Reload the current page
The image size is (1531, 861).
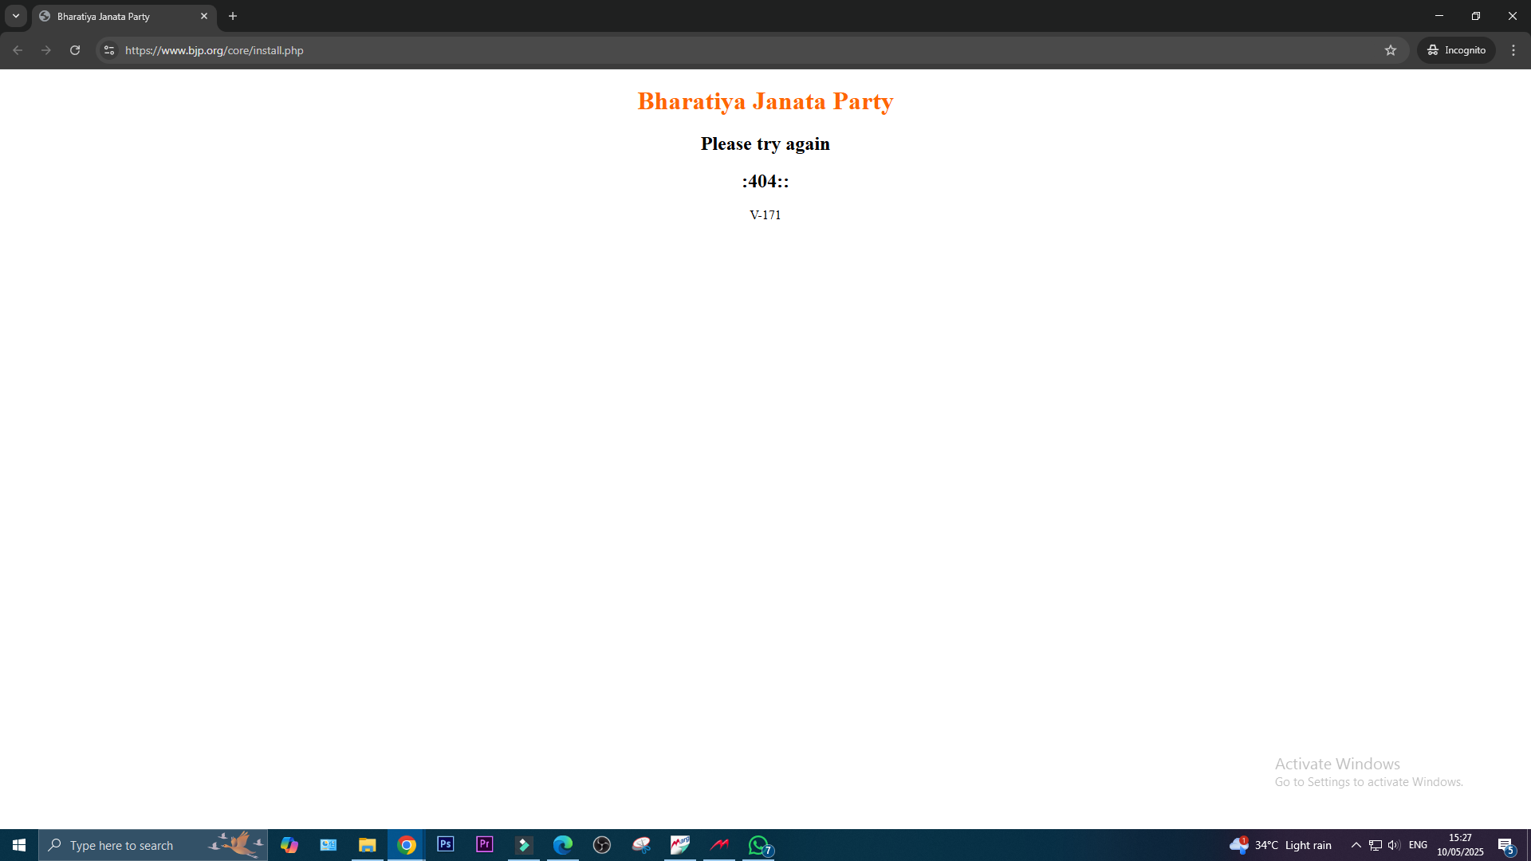[x=75, y=50]
